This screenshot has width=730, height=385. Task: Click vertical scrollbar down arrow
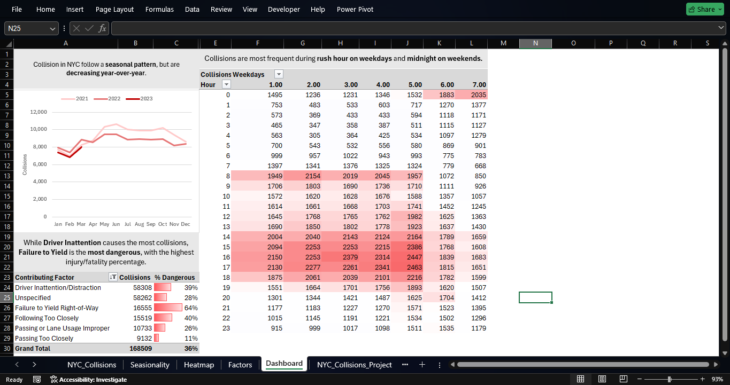(725, 353)
